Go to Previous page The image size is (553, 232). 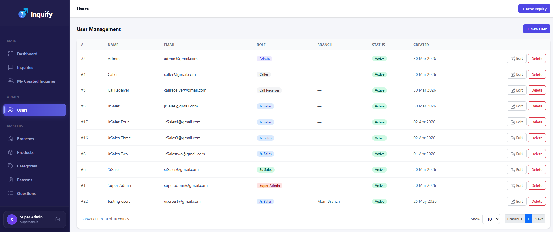coord(514,219)
